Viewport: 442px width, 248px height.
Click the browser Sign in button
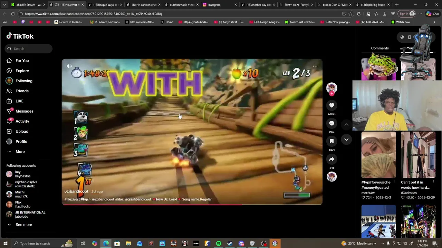pos(407,14)
